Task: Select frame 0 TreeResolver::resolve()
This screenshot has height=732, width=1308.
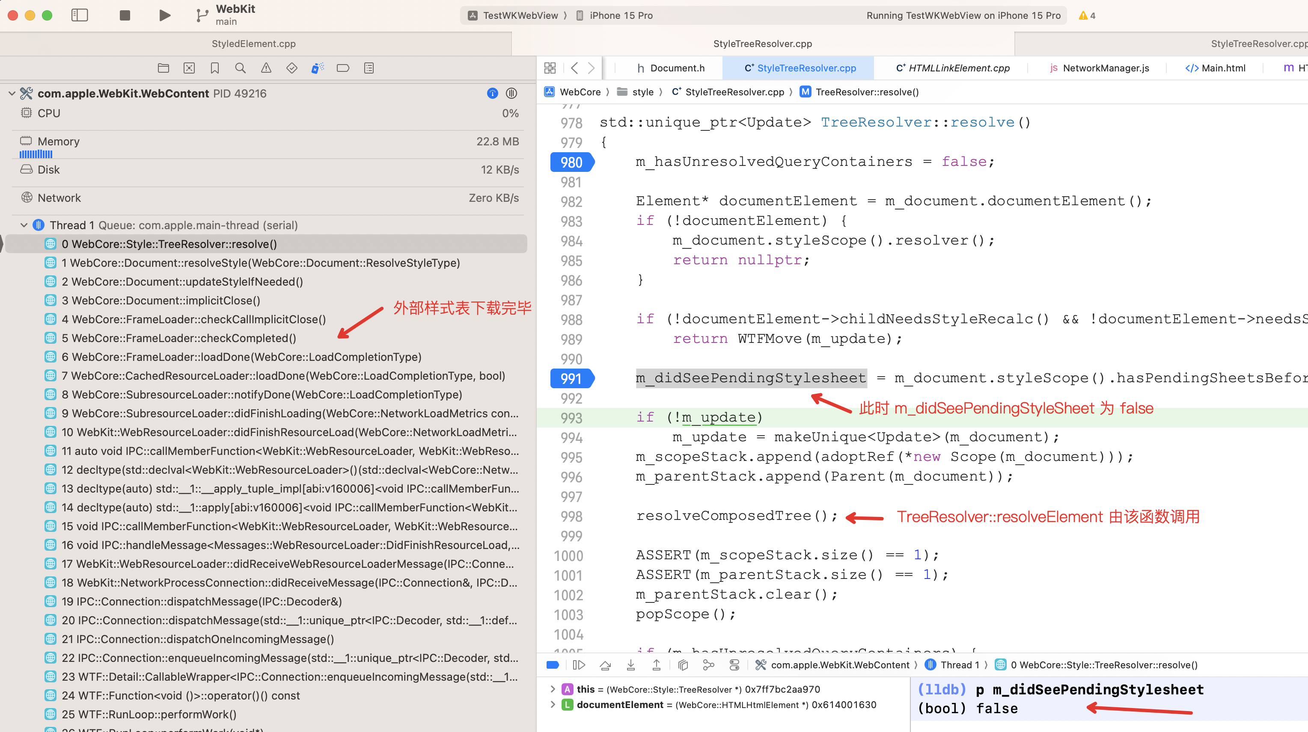Action: (267, 244)
